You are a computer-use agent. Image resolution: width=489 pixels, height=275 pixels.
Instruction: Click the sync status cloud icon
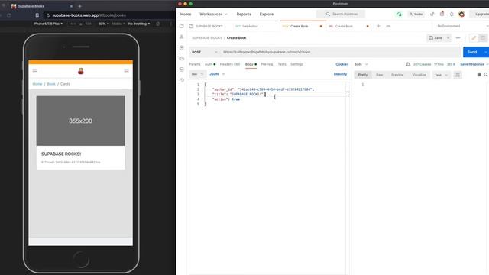399,14
